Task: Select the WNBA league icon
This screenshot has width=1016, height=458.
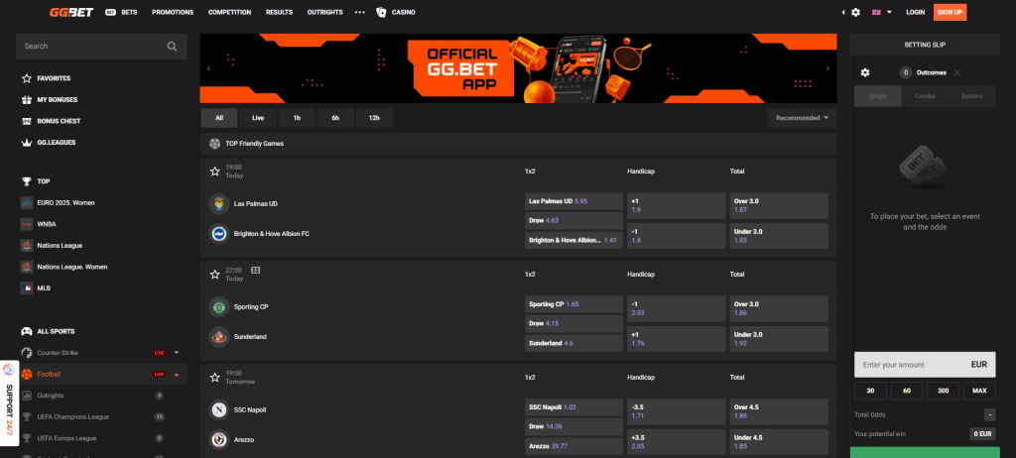Action: [x=27, y=224]
